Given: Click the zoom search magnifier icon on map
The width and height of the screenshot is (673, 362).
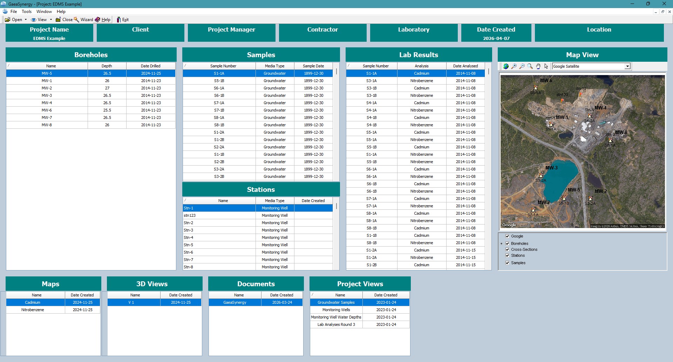Looking at the screenshot, I should [530, 66].
